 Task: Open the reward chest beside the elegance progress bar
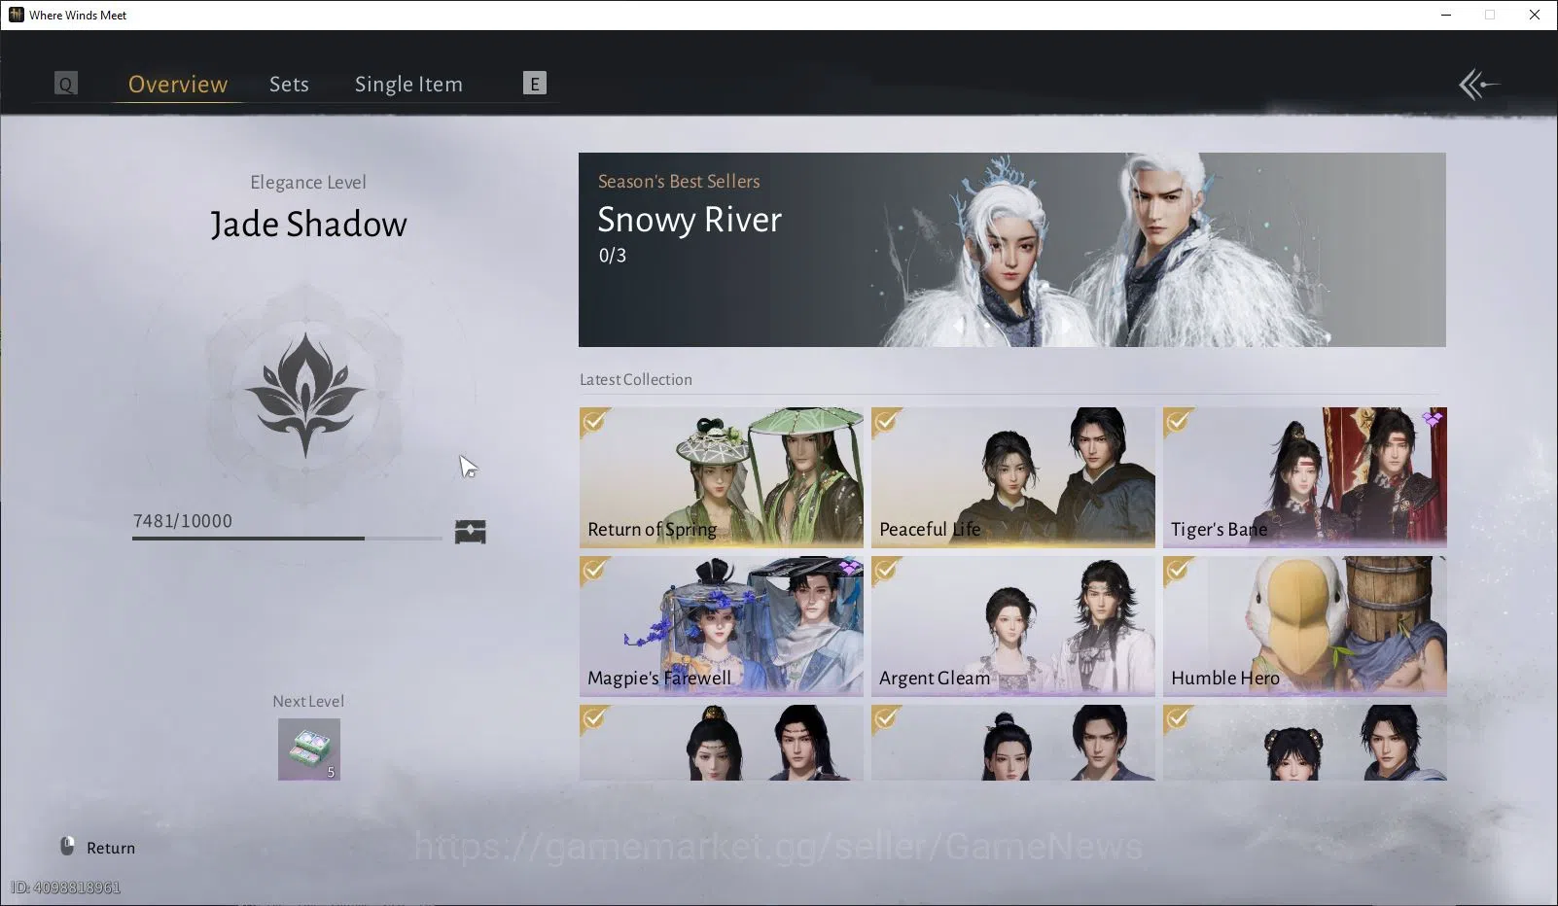pos(471,532)
